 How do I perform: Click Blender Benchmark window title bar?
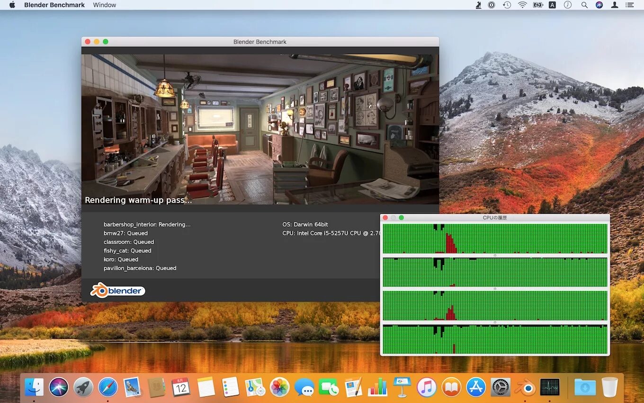click(x=260, y=42)
